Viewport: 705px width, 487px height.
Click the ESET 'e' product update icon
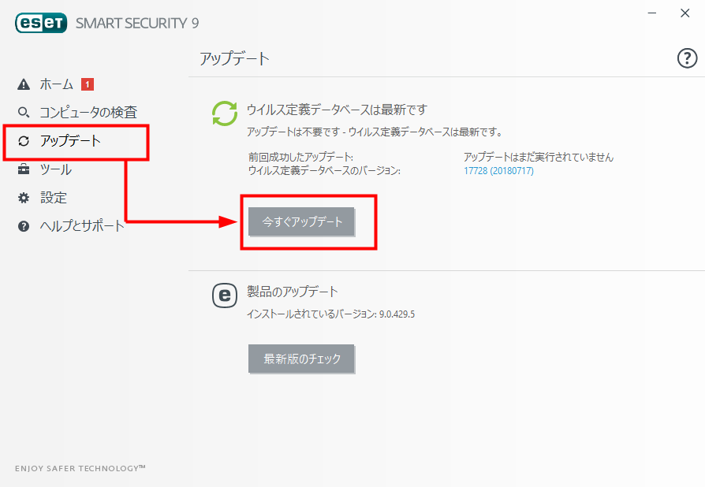coord(225,296)
